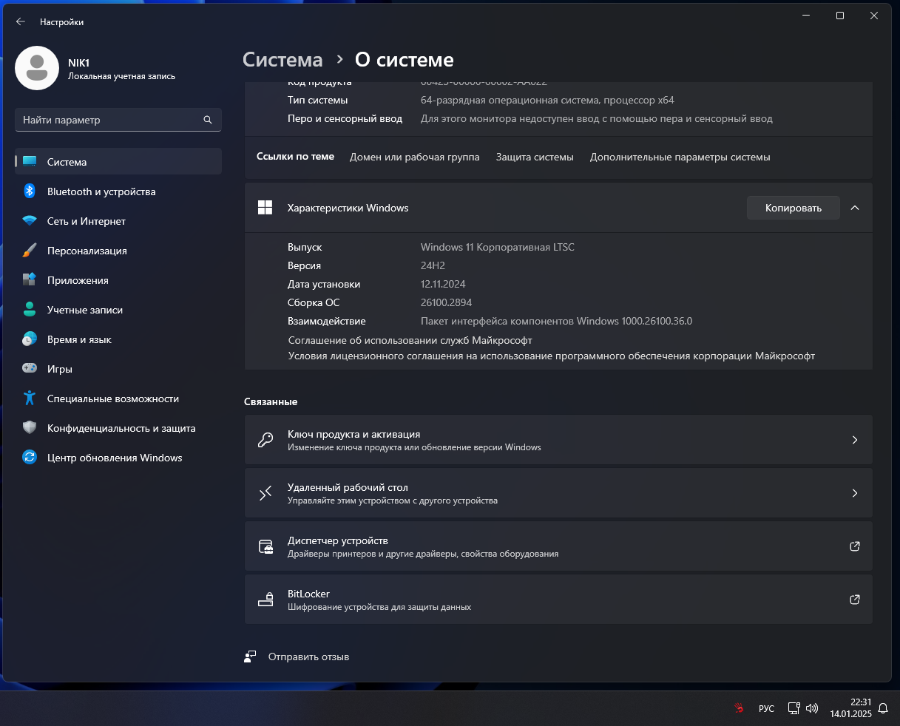Click the Remote Desktop icon
Screen dimensions: 900x726
click(x=265, y=493)
